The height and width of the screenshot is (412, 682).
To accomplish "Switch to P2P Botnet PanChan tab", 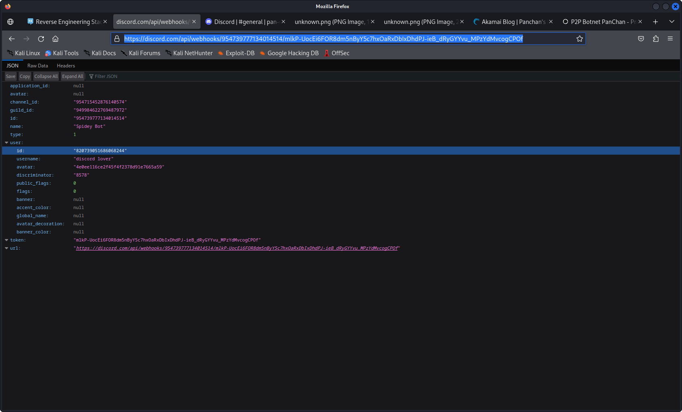I will point(602,22).
